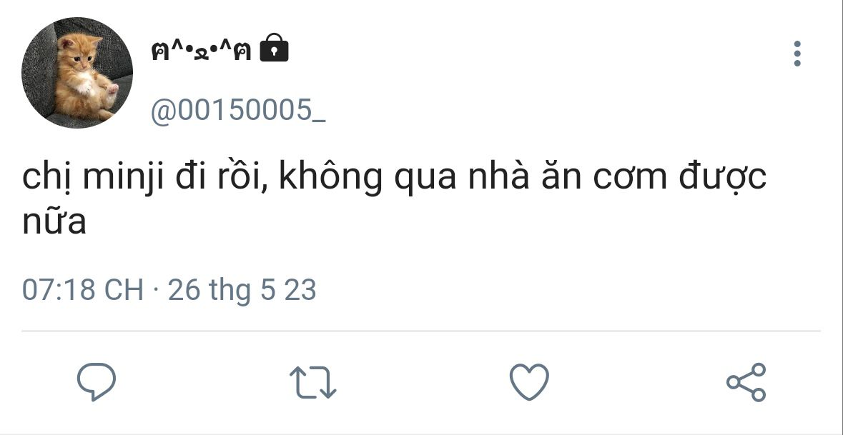The height and width of the screenshot is (435, 843).
Task: Click the date 26 thg 5 23
Action: pyautogui.click(x=242, y=291)
